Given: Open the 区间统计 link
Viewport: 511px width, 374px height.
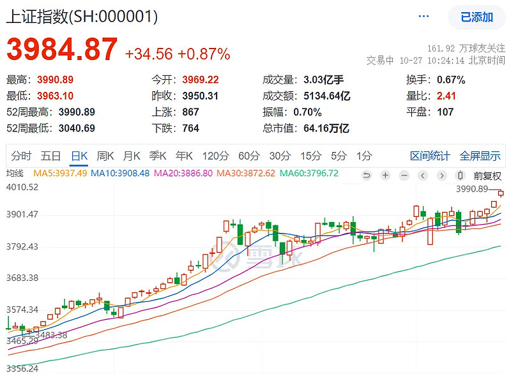Looking at the screenshot, I should click(x=430, y=156).
